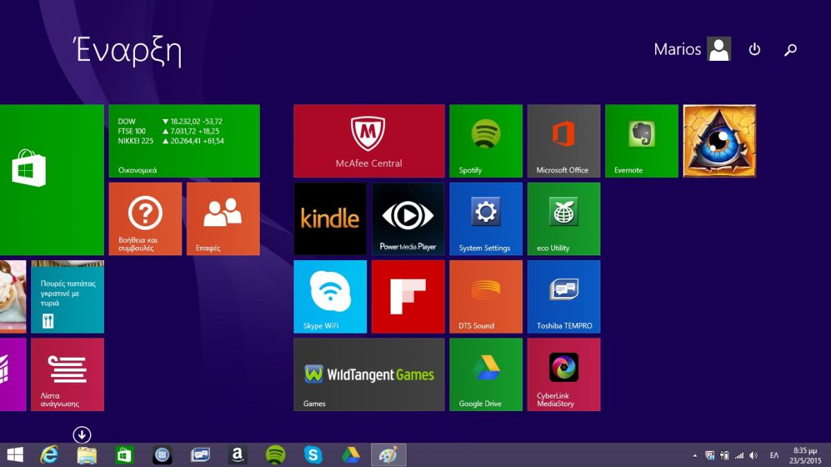Click the ΕΛ language indicator
This screenshot has height=467, width=831.
774,455
